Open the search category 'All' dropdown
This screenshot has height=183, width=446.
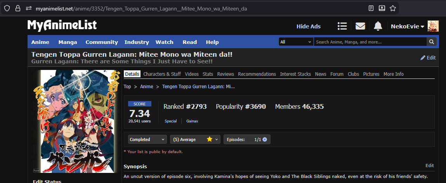tap(296, 42)
